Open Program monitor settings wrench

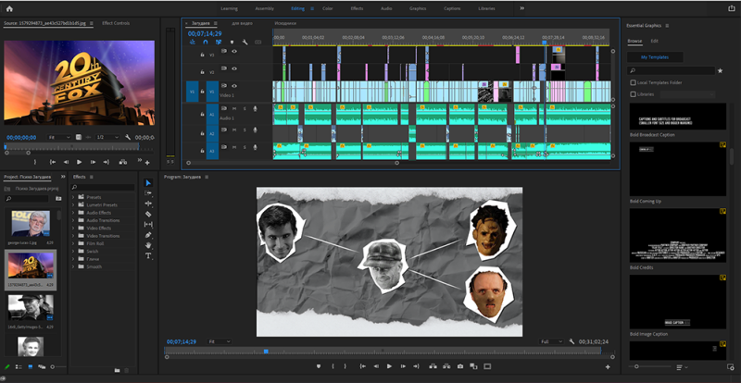[x=571, y=341]
